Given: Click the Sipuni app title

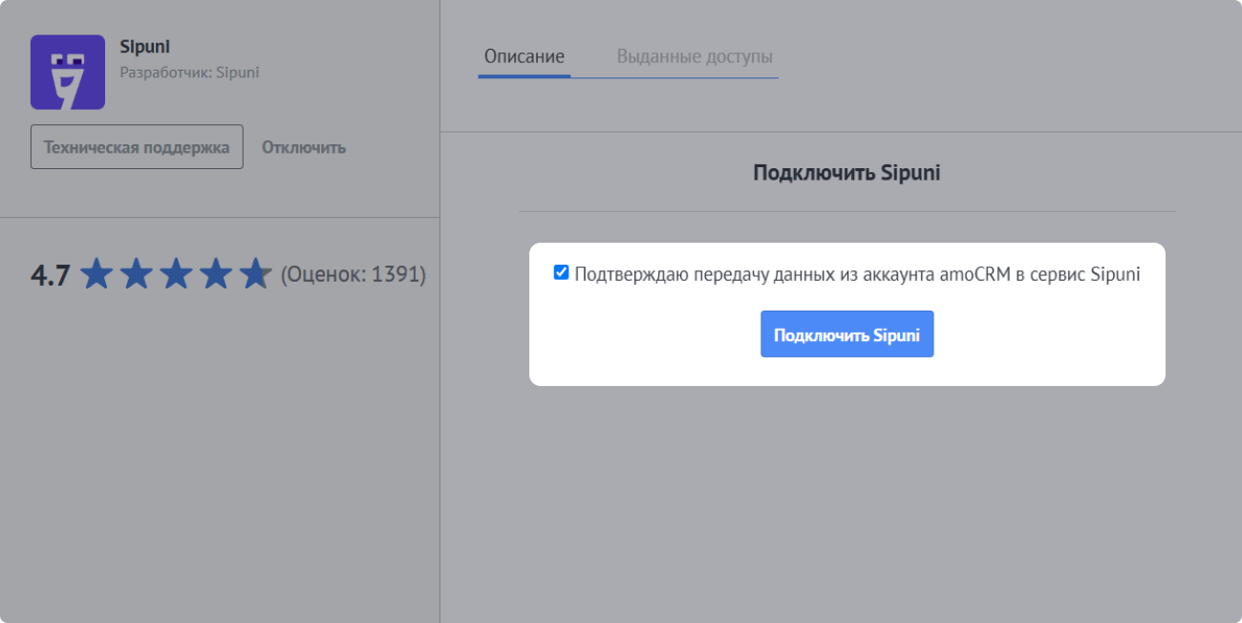Looking at the screenshot, I should click(x=145, y=46).
